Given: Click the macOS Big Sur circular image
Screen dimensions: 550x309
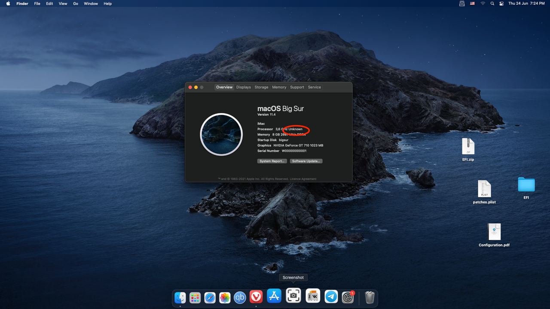Looking at the screenshot, I should click(221, 134).
